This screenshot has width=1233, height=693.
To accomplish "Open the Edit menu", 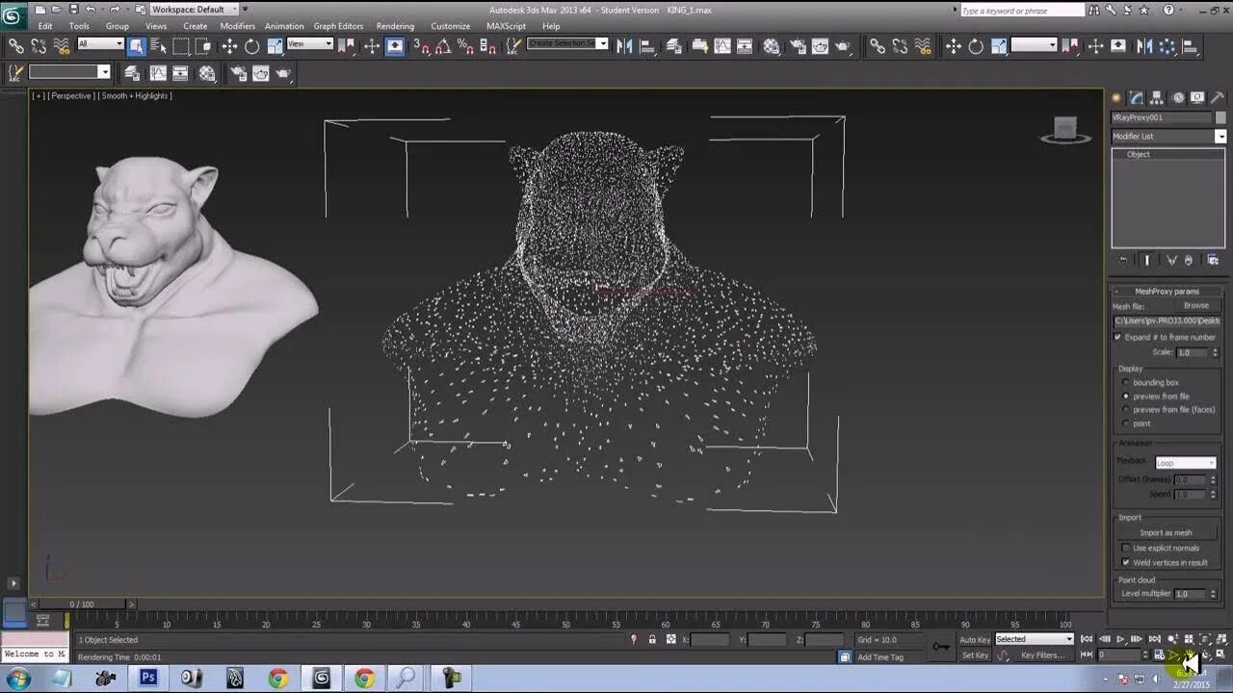I will pyautogui.click(x=45, y=26).
